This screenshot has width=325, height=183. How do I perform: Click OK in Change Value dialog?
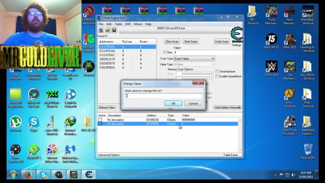pos(173,103)
